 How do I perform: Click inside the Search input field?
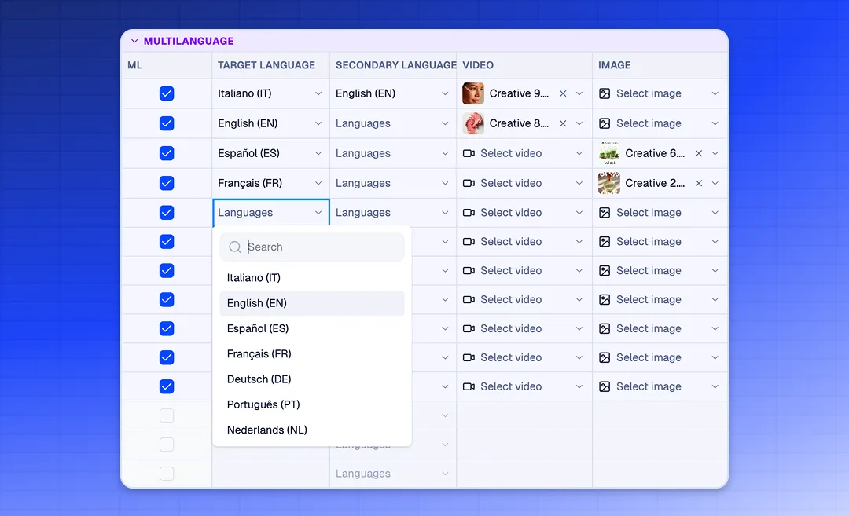click(314, 247)
